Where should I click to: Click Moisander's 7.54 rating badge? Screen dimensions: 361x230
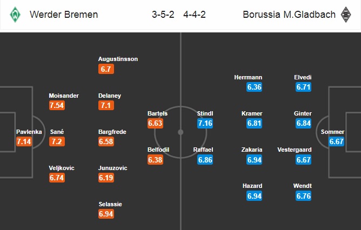[57, 106]
